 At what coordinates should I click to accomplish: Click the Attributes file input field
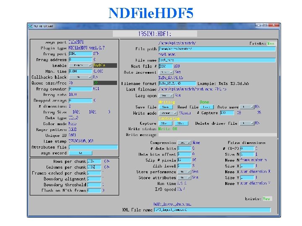(x=93, y=147)
